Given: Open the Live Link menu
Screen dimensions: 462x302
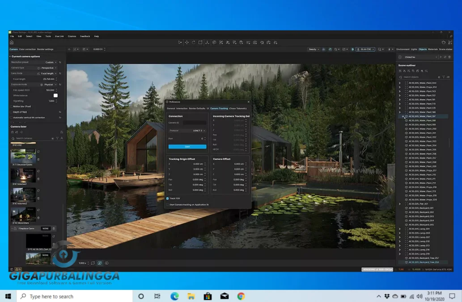Looking at the screenshot, I should (x=59, y=36).
